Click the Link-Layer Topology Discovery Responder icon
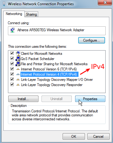113x143 pixels. point(18,85)
